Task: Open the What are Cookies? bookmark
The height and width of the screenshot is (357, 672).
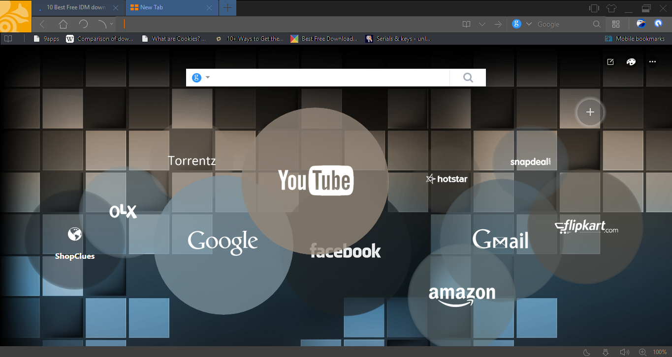Action: (174, 39)
